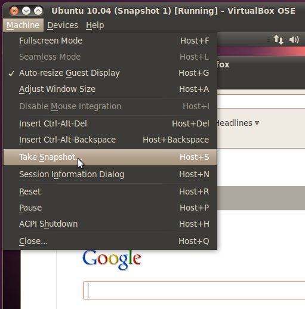Open the Help menu

(x=95, y=25)
